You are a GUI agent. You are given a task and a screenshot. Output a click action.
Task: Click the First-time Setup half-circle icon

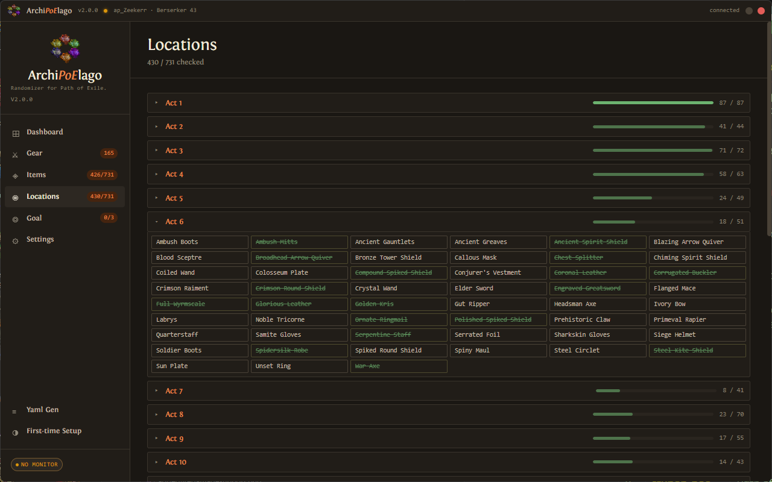(15, 432)
